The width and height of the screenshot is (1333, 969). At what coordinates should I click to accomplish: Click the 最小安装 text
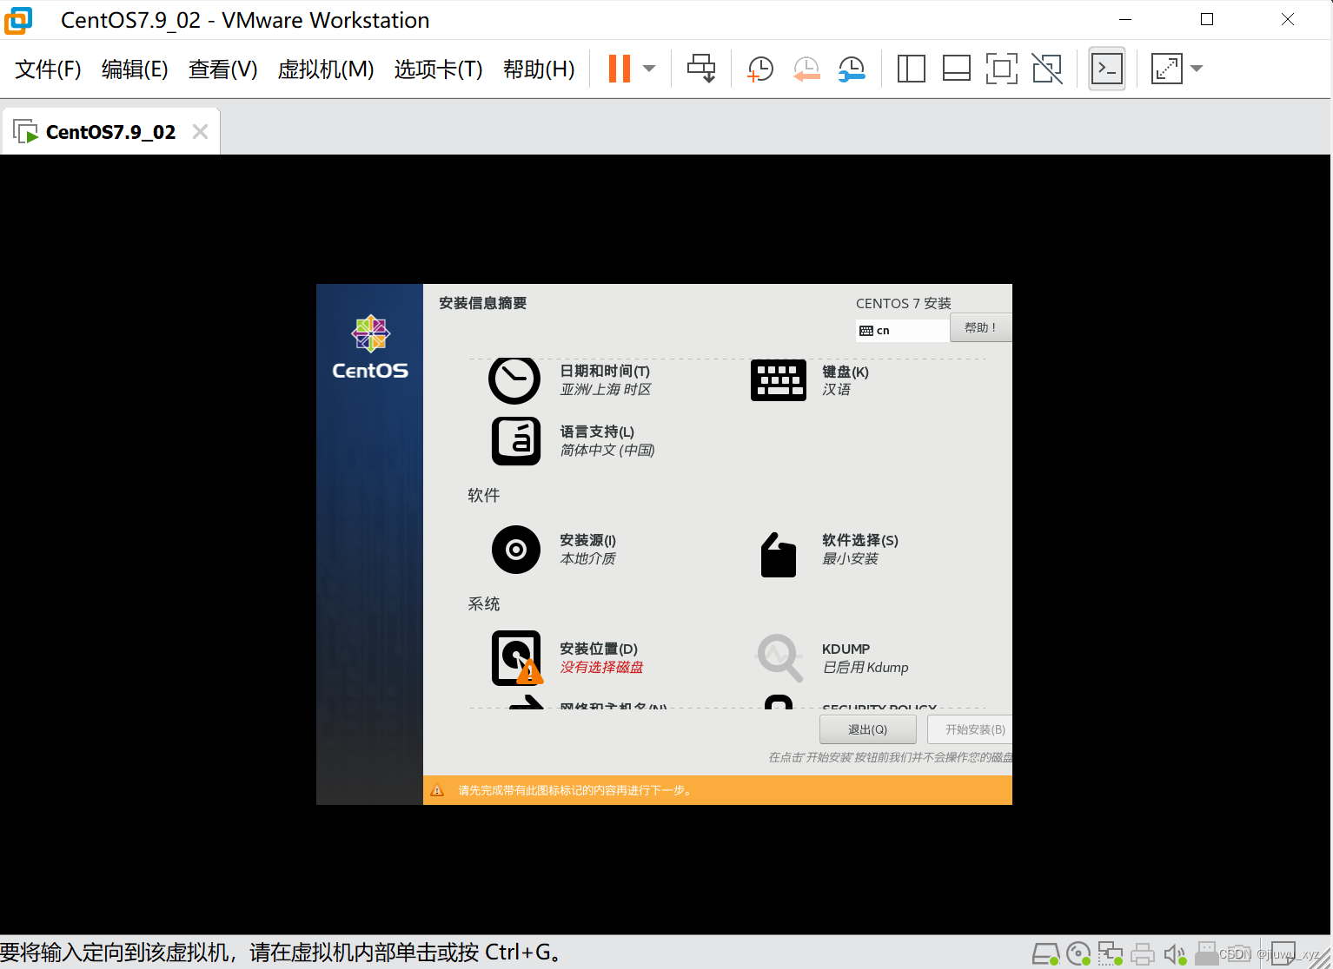click(850, 558)
